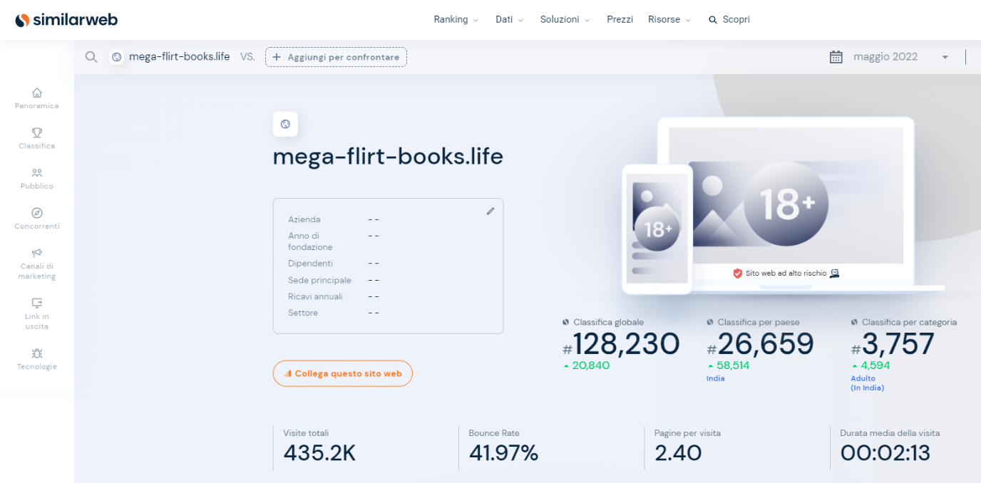981x483 pixels.
Task: Open the Dati menu
Action: (x=509, y=20)
